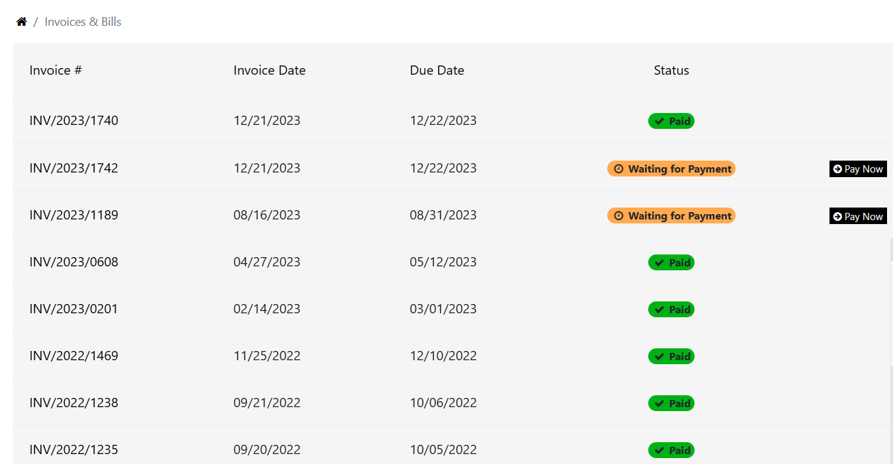Open invoice INV/2022/1238
The image size is (893, 464).
pyautogui.click(x=74, y=403)
